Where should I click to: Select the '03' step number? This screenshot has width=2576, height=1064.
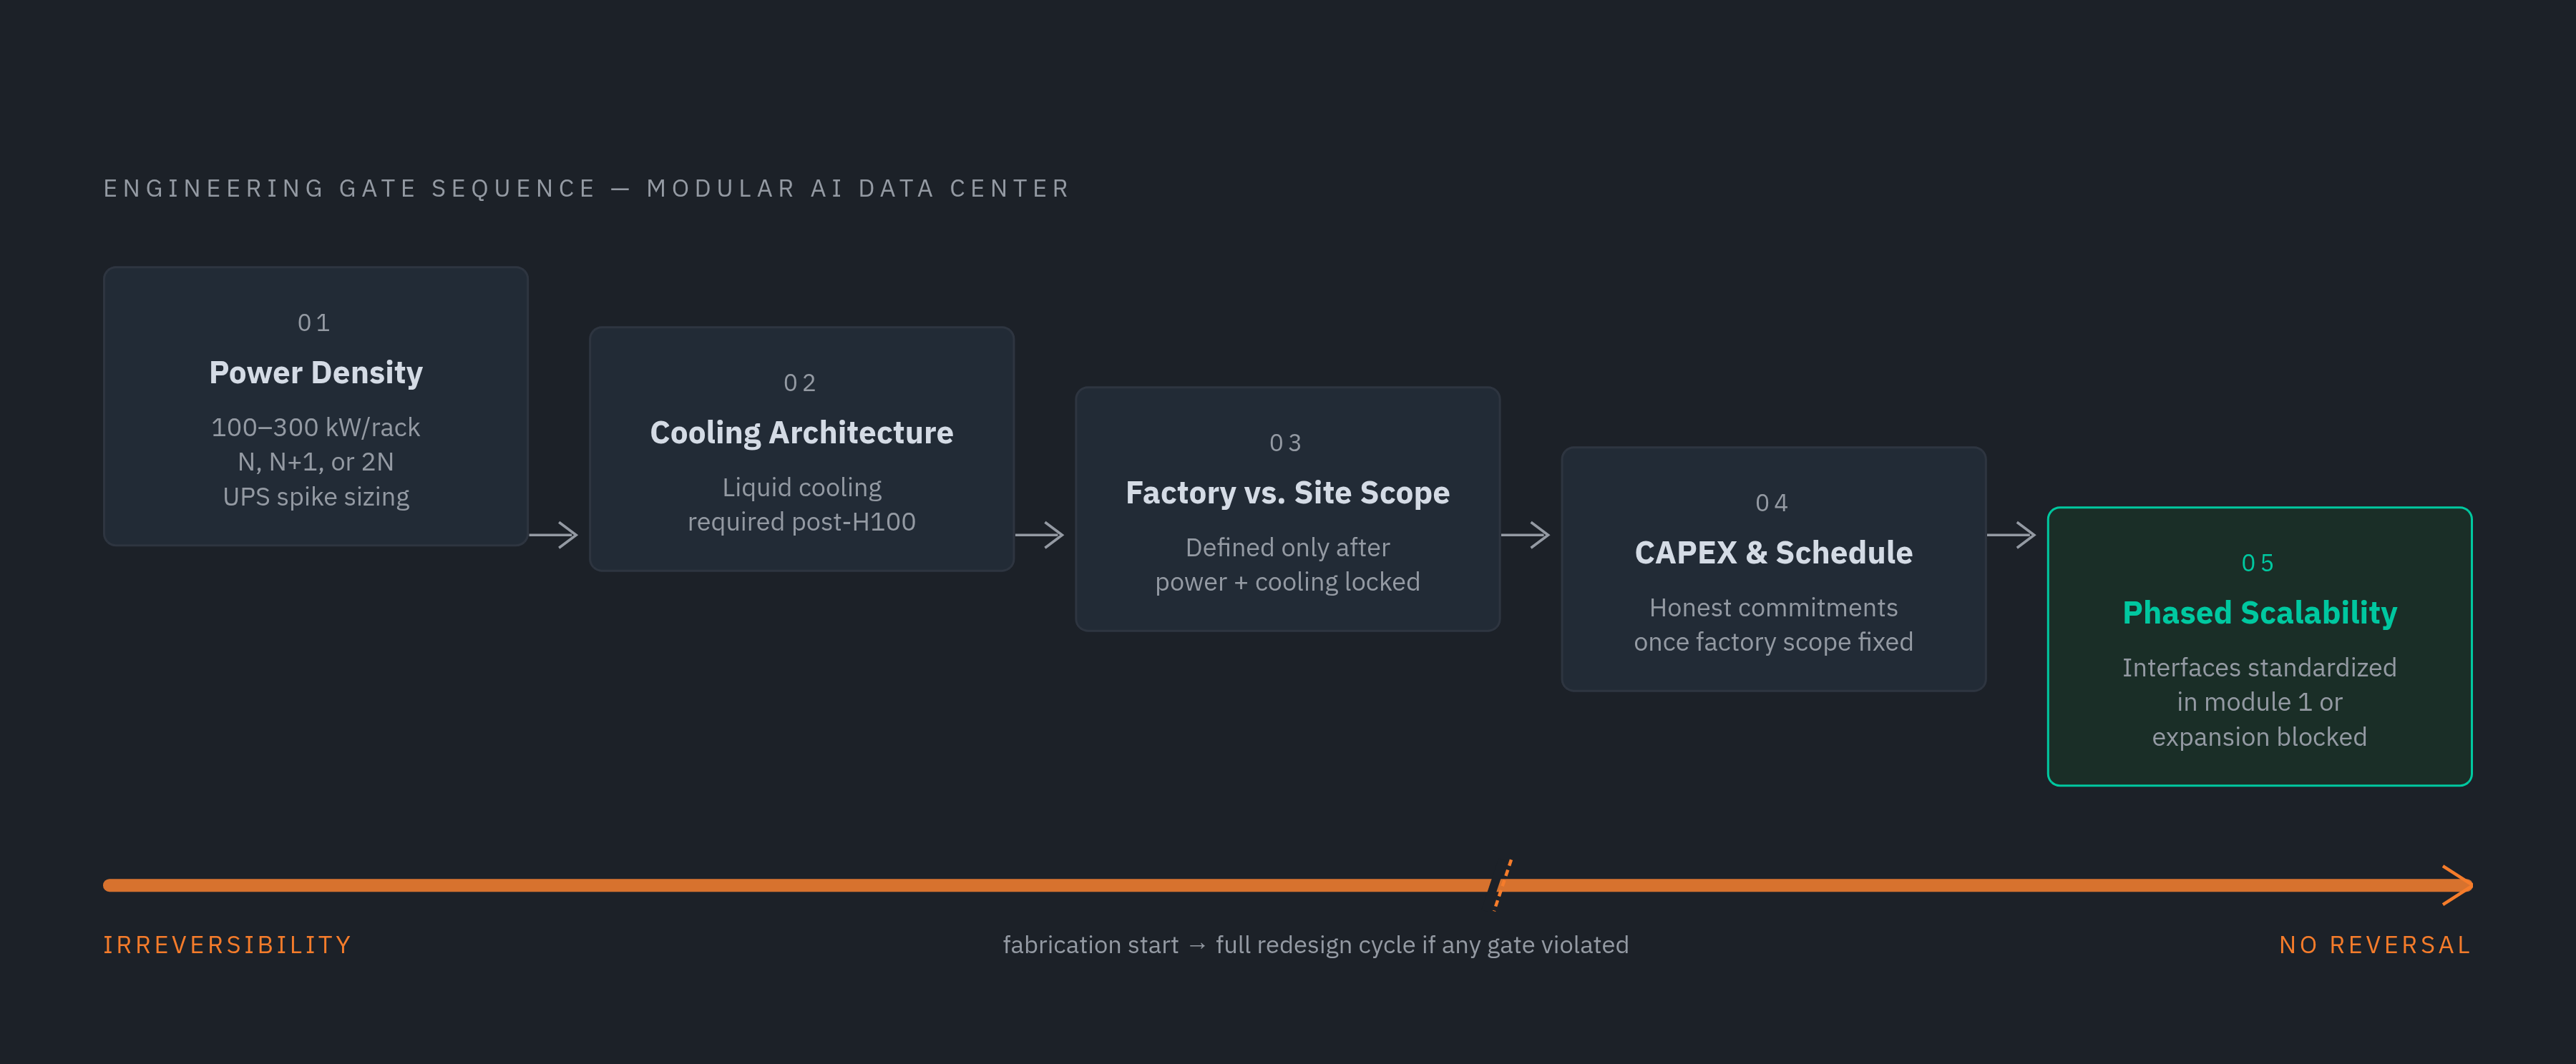point(1287,443)
